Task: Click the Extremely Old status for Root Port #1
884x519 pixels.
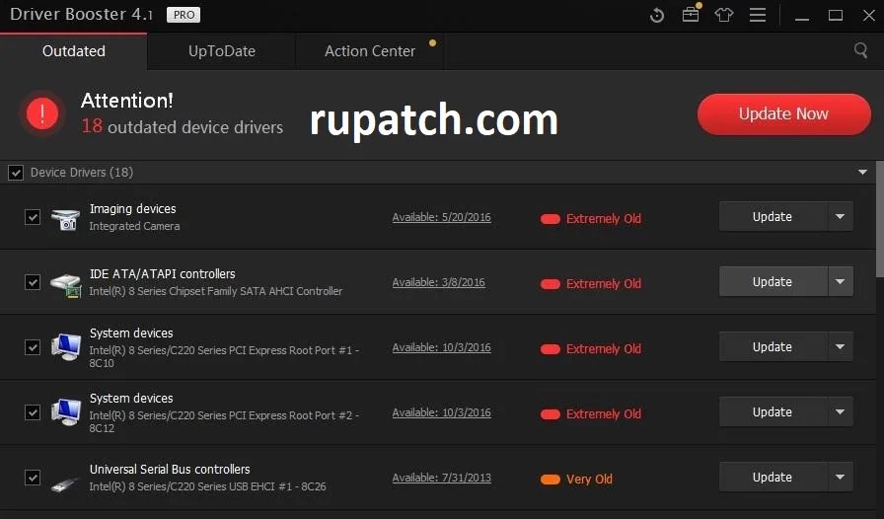Action: pos(591,349)
